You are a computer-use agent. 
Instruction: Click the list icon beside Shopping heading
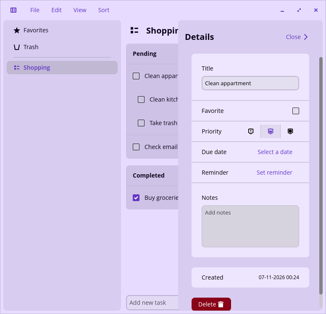pos(134,30)
